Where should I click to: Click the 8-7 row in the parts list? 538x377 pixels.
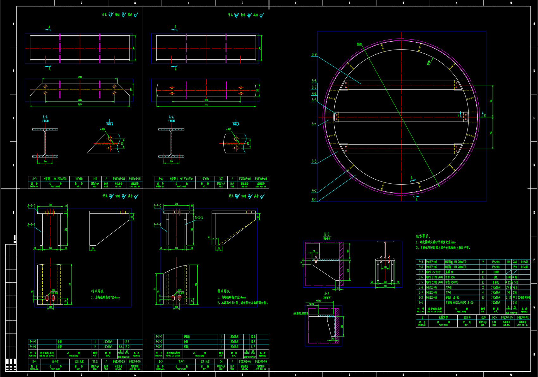click(473, 272)
